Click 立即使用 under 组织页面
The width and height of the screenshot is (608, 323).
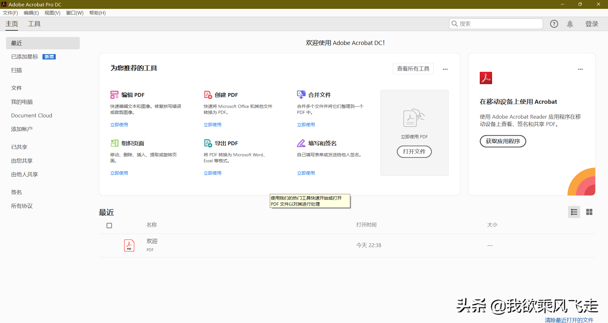(119, 173)
